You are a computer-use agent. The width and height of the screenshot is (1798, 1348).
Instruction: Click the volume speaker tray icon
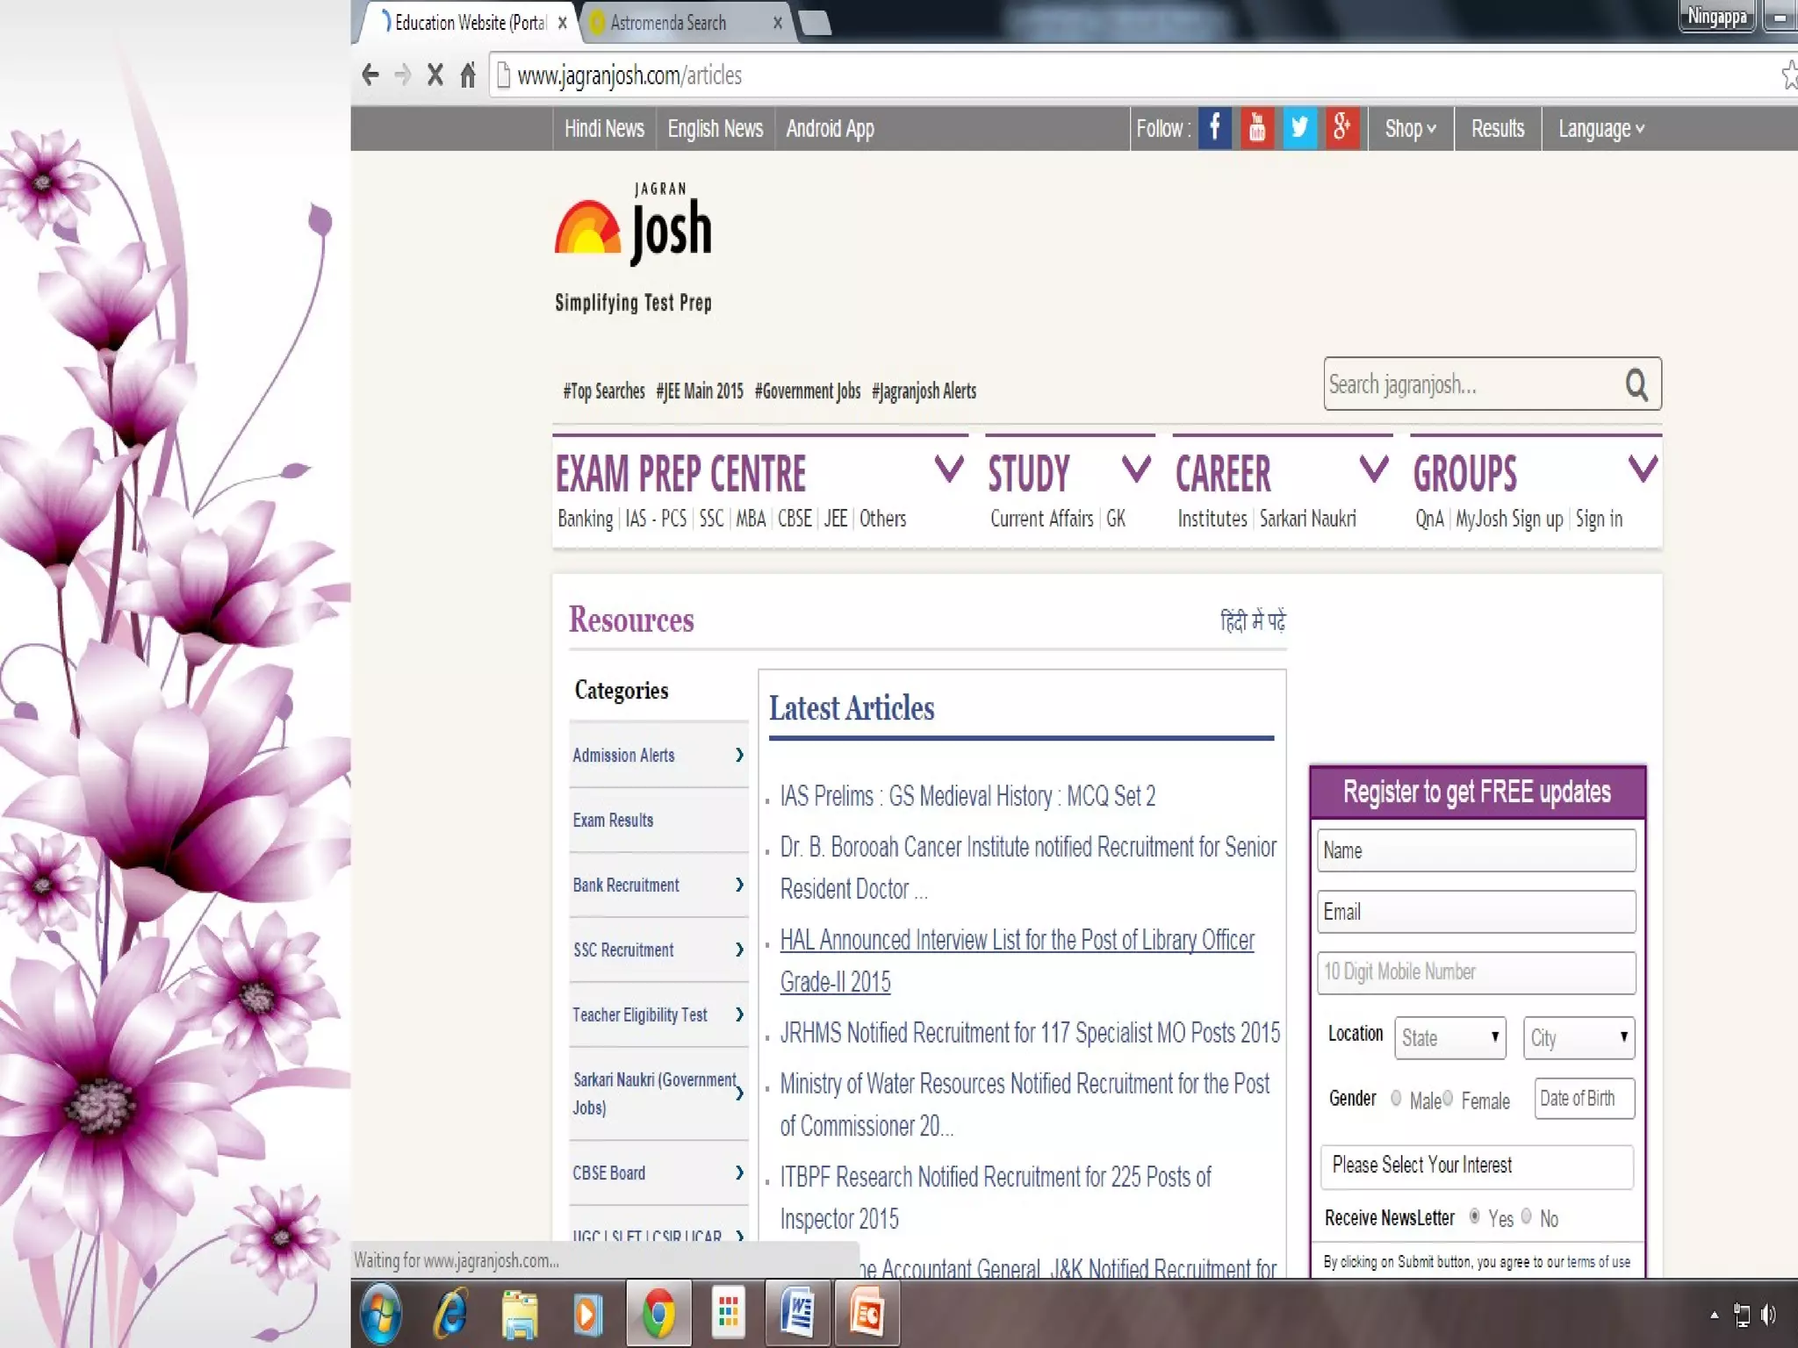tap(1769, 1315)
